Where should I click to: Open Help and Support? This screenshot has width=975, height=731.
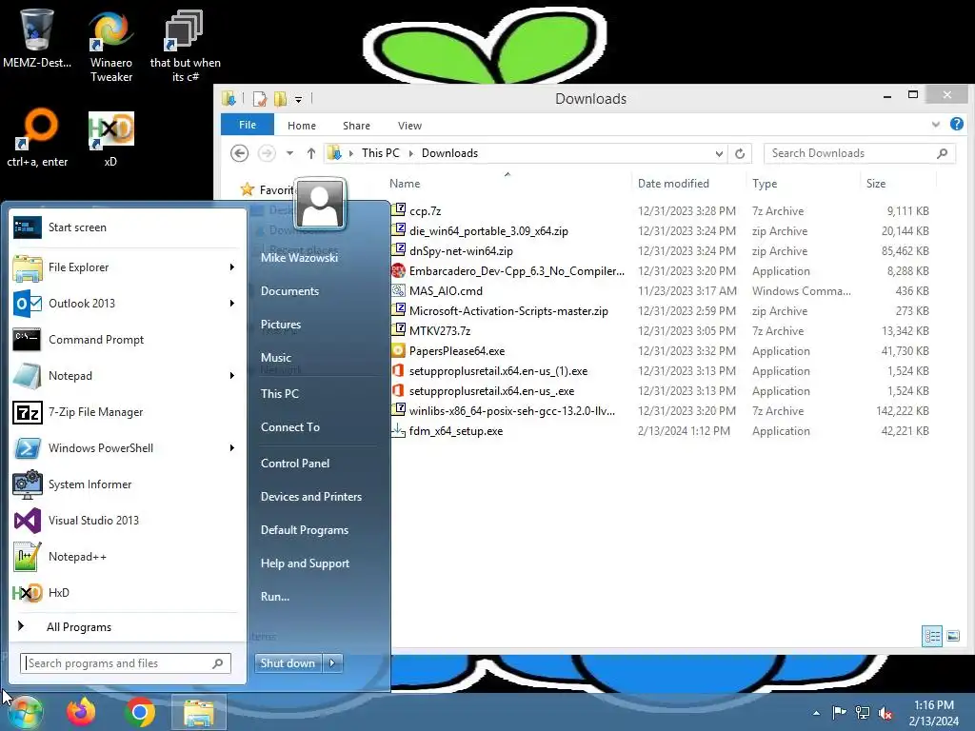tap(305, 563)
